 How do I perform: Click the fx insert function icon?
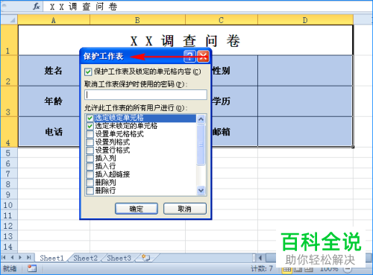[x=37, y=6]
